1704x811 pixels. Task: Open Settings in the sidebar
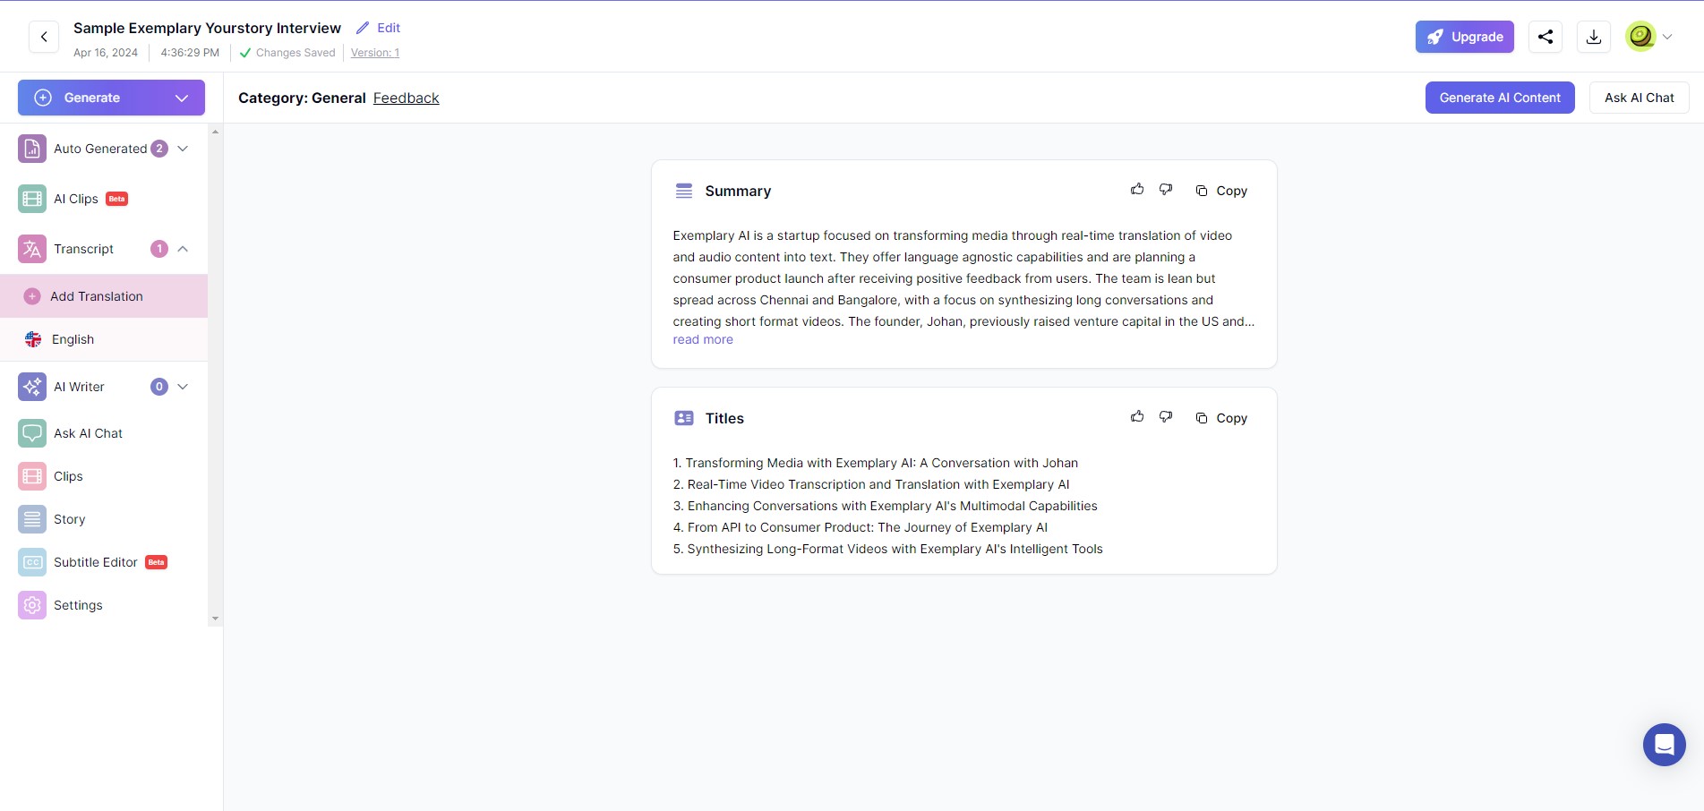coord(78,605)
